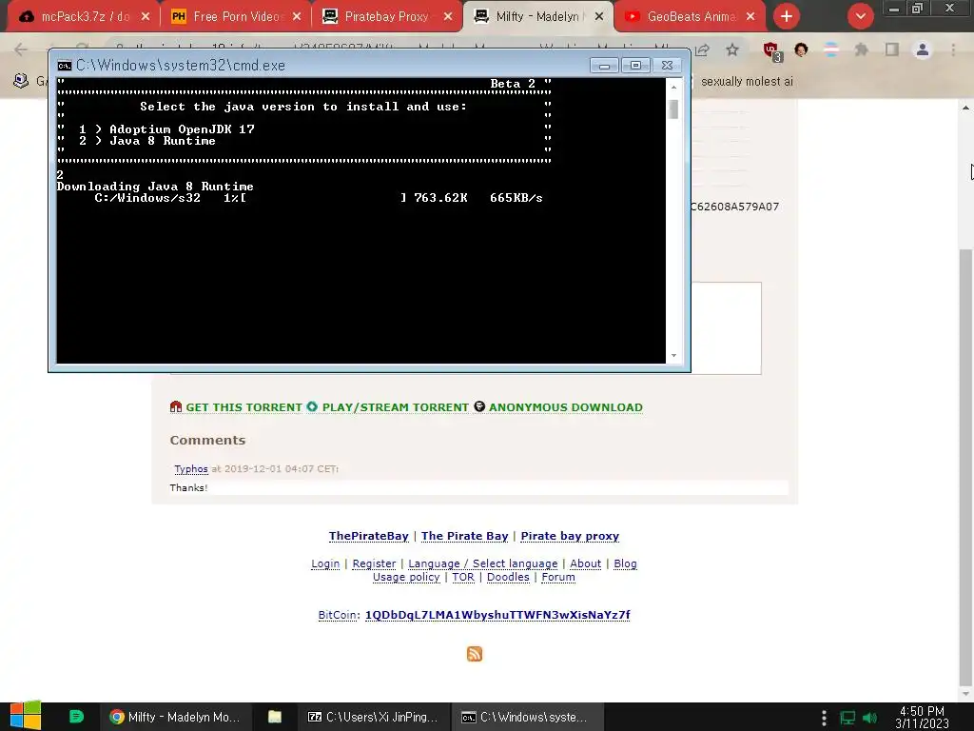Image resolution: width=974 pixels, height=731 pixels.
Task: Open a new browser tab with plus button
Action: point(787,17)
